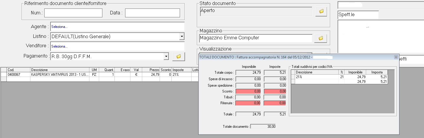Image resolution: width=424 pixels, height=138 pixels.
Task: Click the red Ritenute Imponibile field
Action: pyautogui.click(x=248, y=103)
